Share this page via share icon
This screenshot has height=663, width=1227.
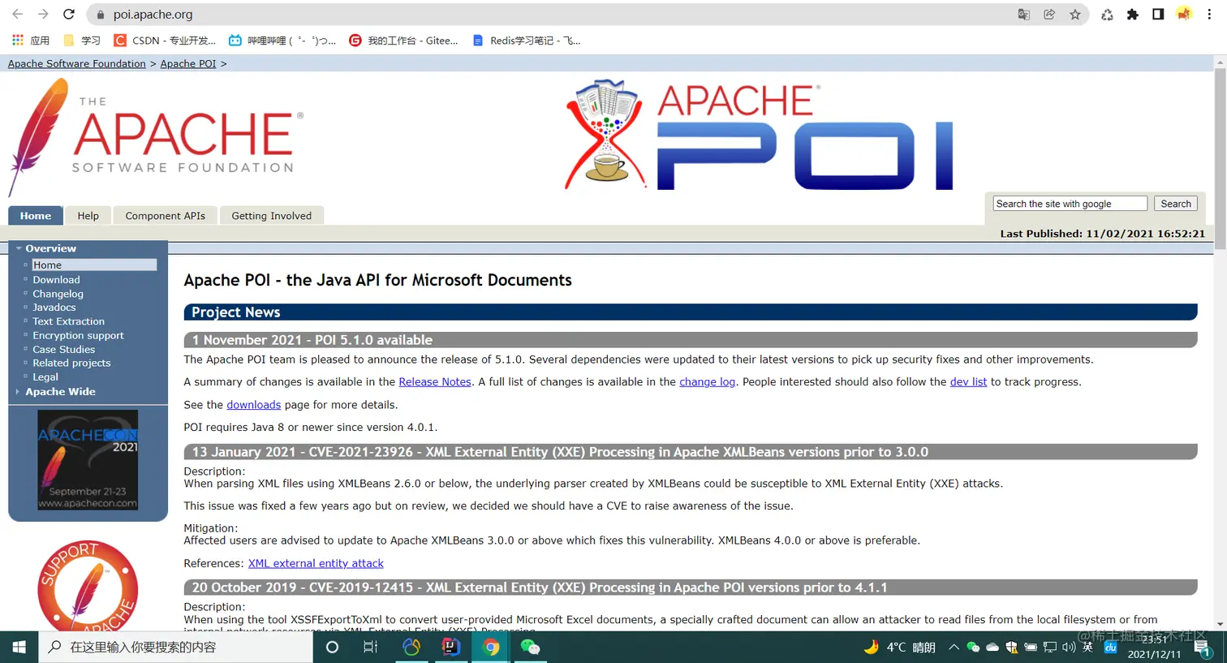click(x=1049, y=15)
